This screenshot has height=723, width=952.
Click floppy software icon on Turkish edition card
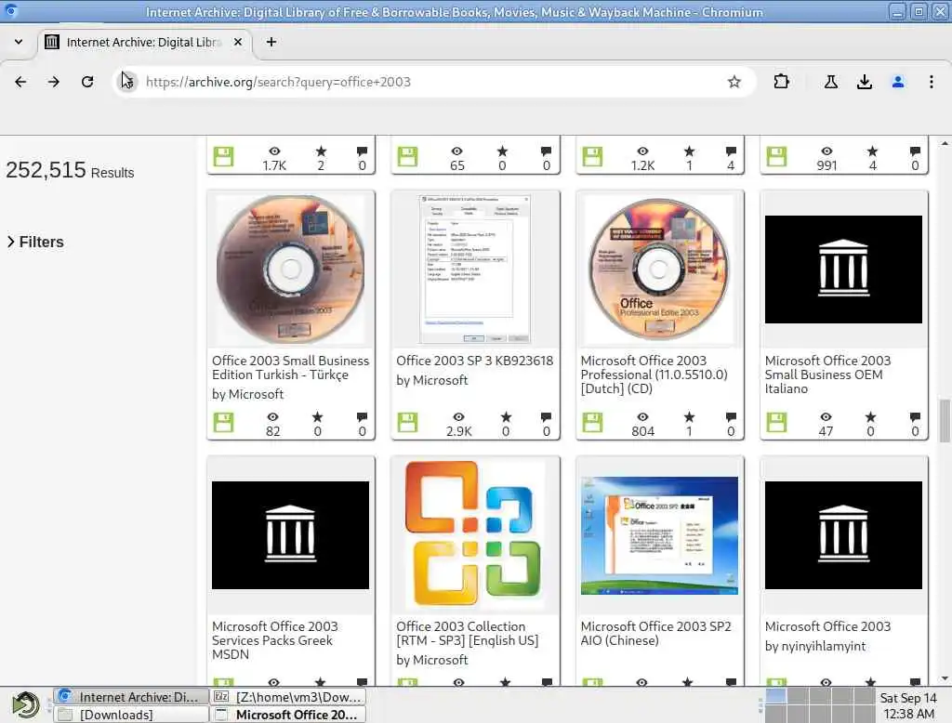[x=223, y=422]
